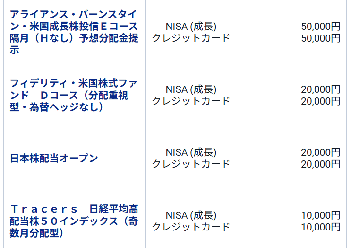The height and width of the screenshot is (248, 351).
Task: Click NISA (成長) in the 日本株配当オープン row
Action: (x=191, y=152)
